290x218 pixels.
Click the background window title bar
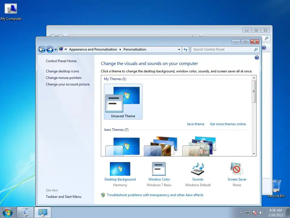click(x=144, y=30)
